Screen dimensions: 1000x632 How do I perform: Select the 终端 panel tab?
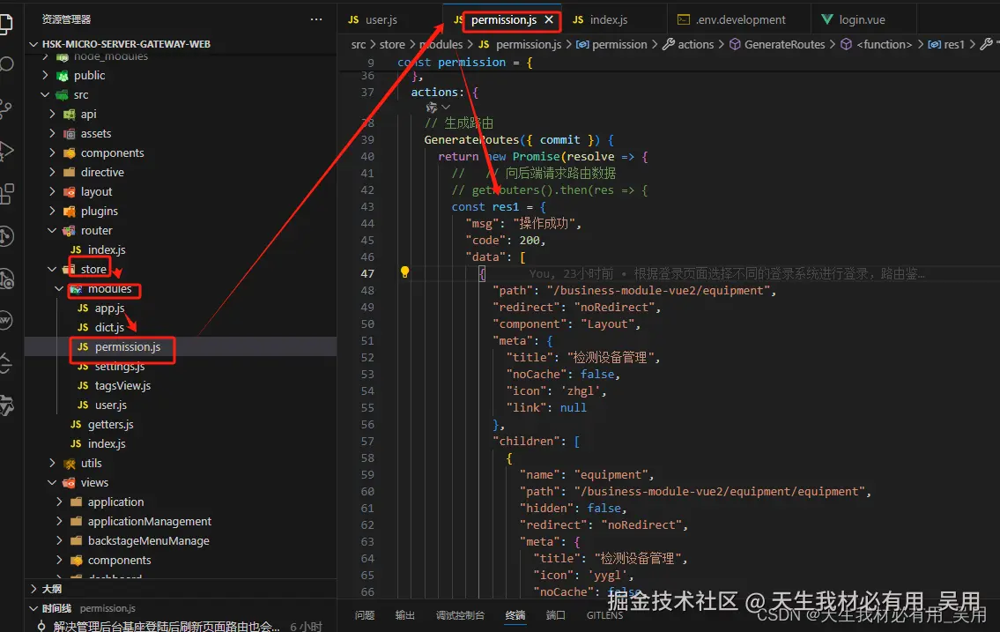pyautogui.click(x=515, y=615)
